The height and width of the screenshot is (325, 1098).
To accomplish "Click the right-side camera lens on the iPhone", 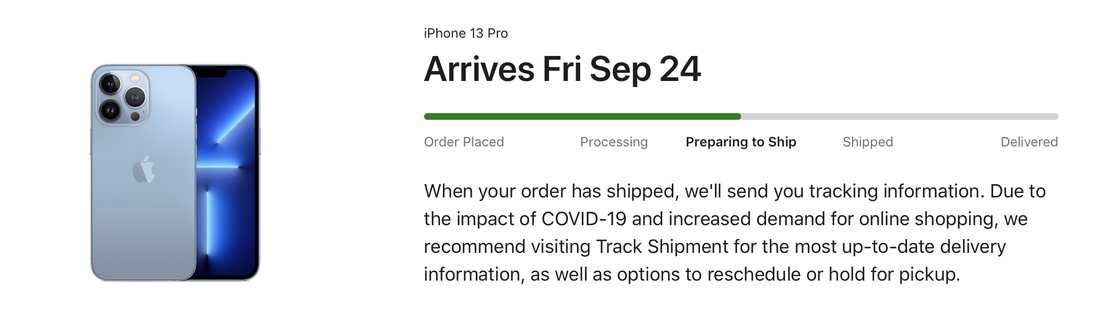I will (x=135, y=98).
